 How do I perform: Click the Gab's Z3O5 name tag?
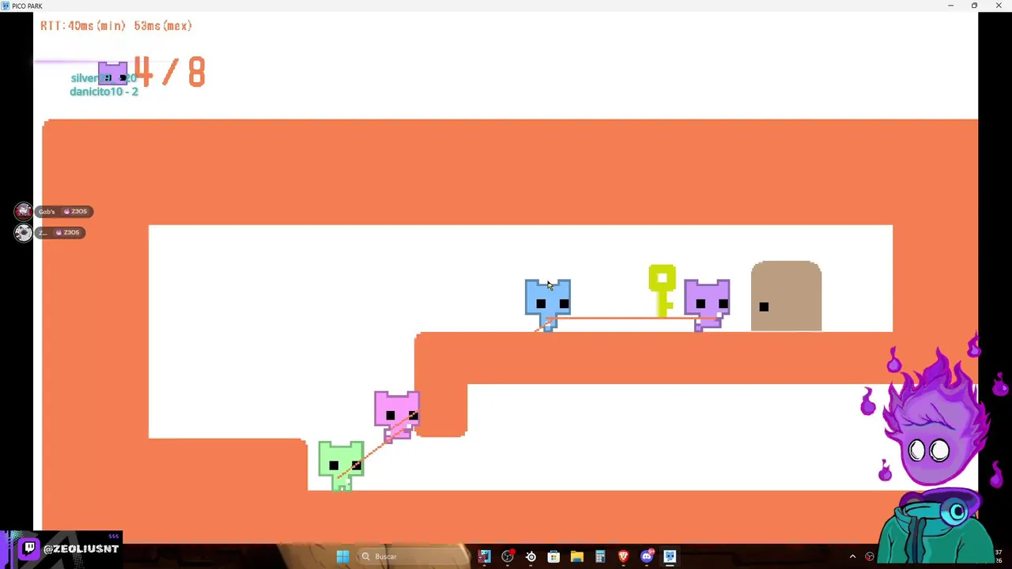[x=63, y=211]
